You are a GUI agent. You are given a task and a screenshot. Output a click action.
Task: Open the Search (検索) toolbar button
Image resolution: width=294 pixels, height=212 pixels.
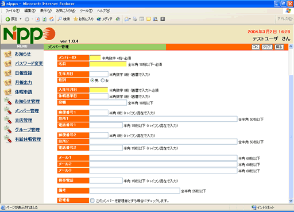(x=64, y=19)
